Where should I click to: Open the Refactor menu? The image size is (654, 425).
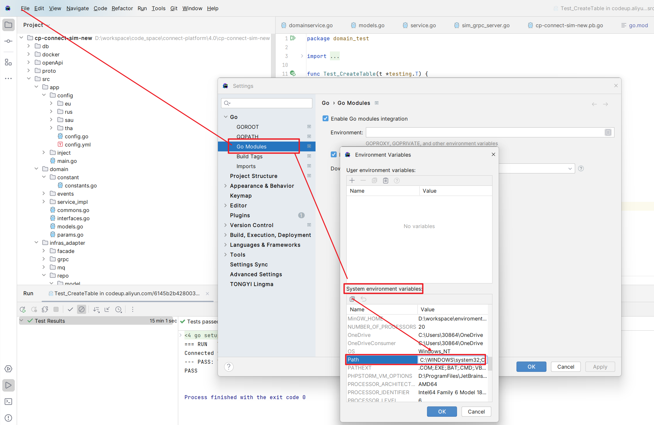(122, 8)
